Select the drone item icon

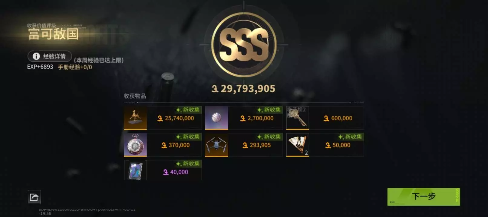[216, 145]
